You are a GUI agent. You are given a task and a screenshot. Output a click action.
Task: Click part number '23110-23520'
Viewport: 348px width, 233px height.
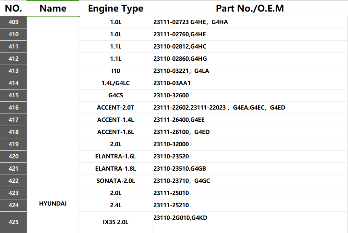[171, 156]
